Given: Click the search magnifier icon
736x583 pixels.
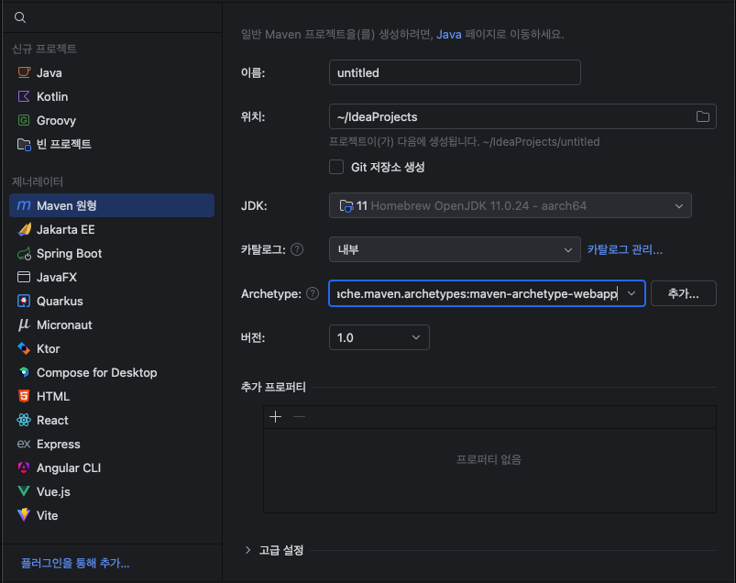Looking at the screenshot, I should point(20,17).
